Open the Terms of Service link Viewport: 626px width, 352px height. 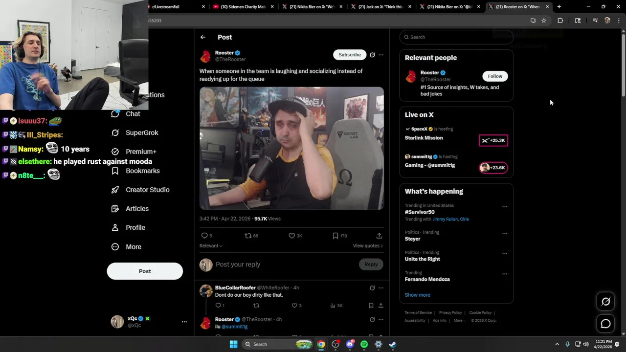coord(418,313)
